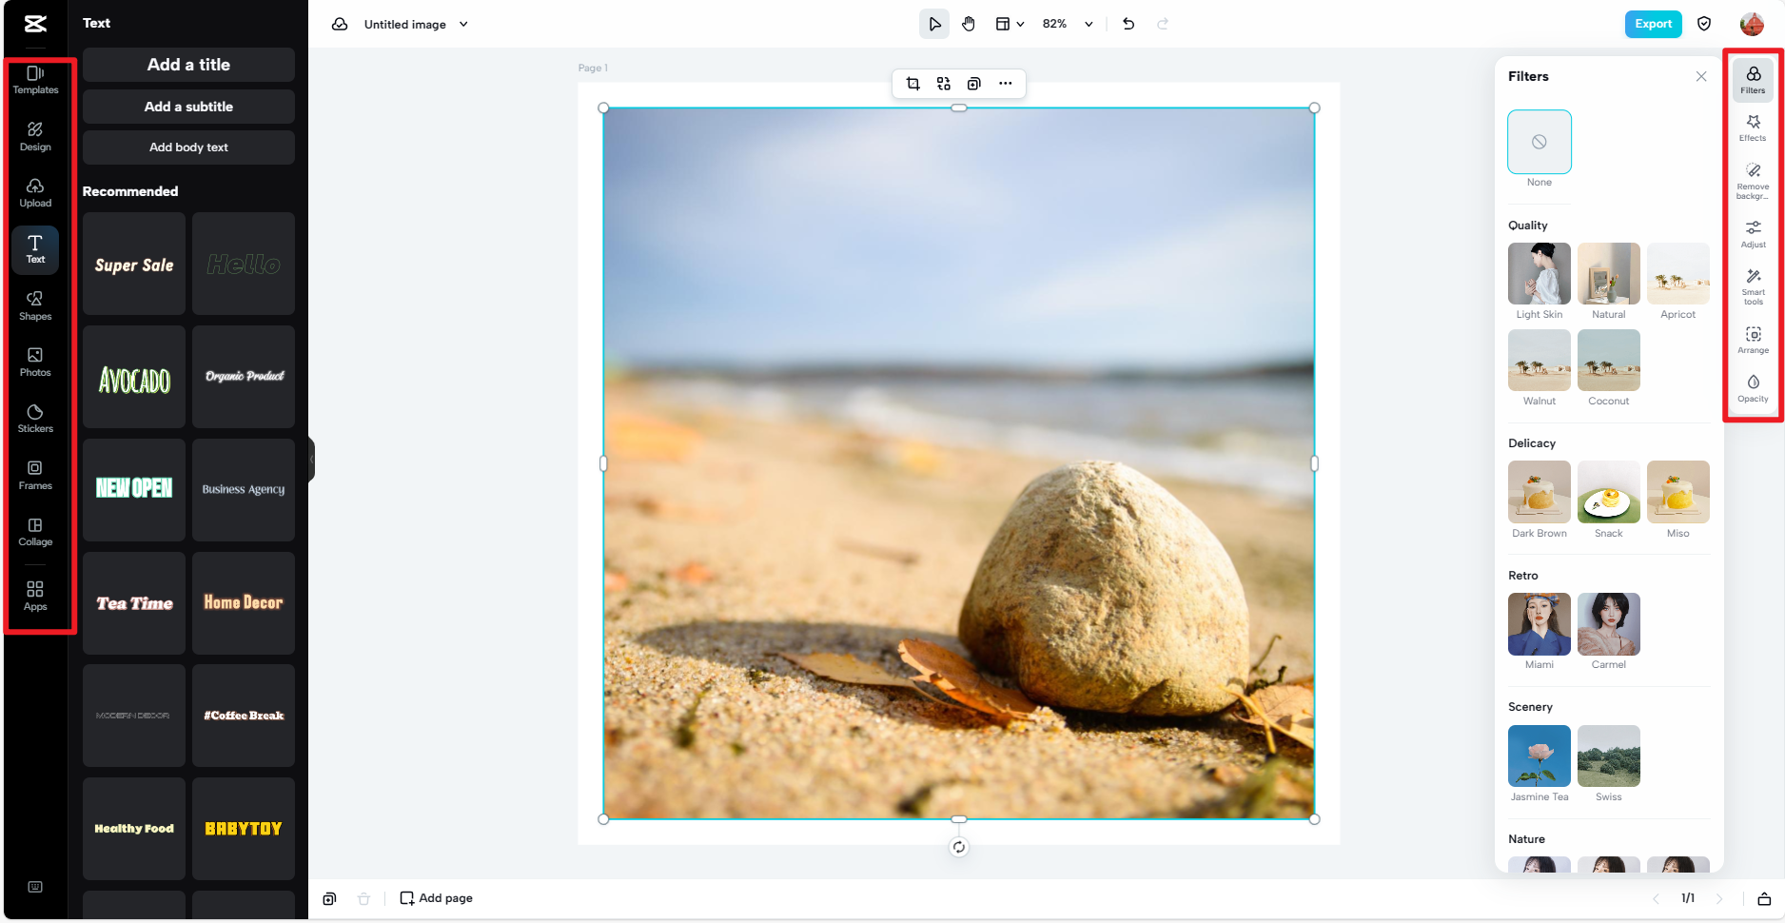The width and height of the screenshot is (1785, 923).
Task: Click Add a title
Action: [188, 65]
